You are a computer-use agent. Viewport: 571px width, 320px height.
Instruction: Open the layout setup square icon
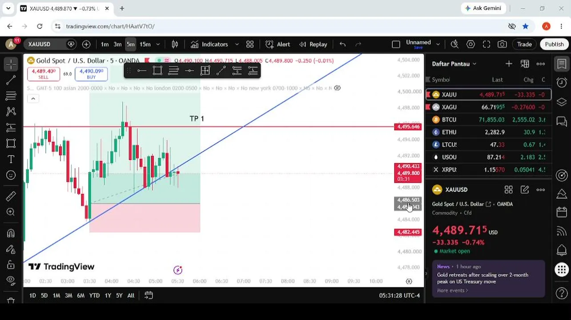(x=396, y=44)
